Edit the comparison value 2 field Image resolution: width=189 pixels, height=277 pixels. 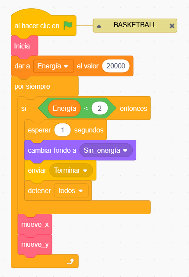click(x=99, y=108)
